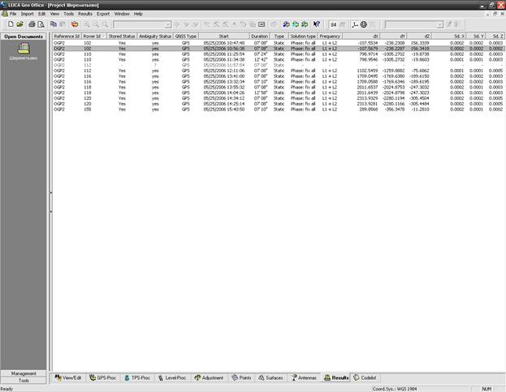Screen dimensions: 506x392
Task: Switch to the Adjustment tab
Action: (x=210, y=377)
